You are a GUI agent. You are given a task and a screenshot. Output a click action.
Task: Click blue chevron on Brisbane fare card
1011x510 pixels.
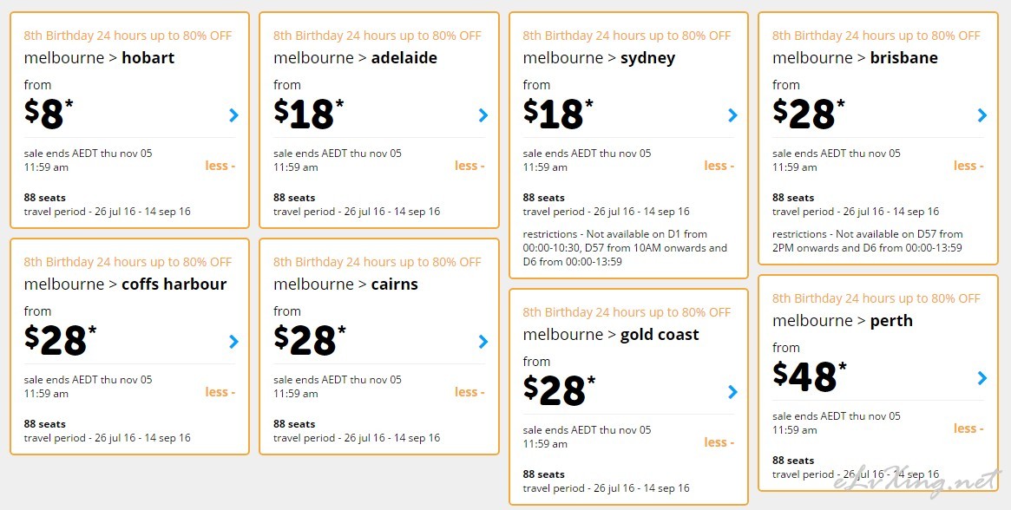(x=982, y=115)
